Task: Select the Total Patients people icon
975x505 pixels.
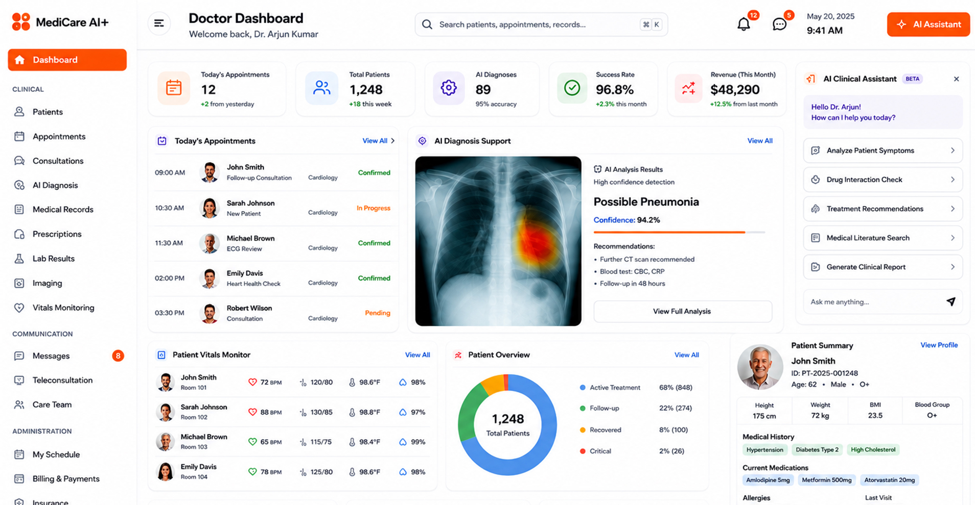Action: point(321,88)
